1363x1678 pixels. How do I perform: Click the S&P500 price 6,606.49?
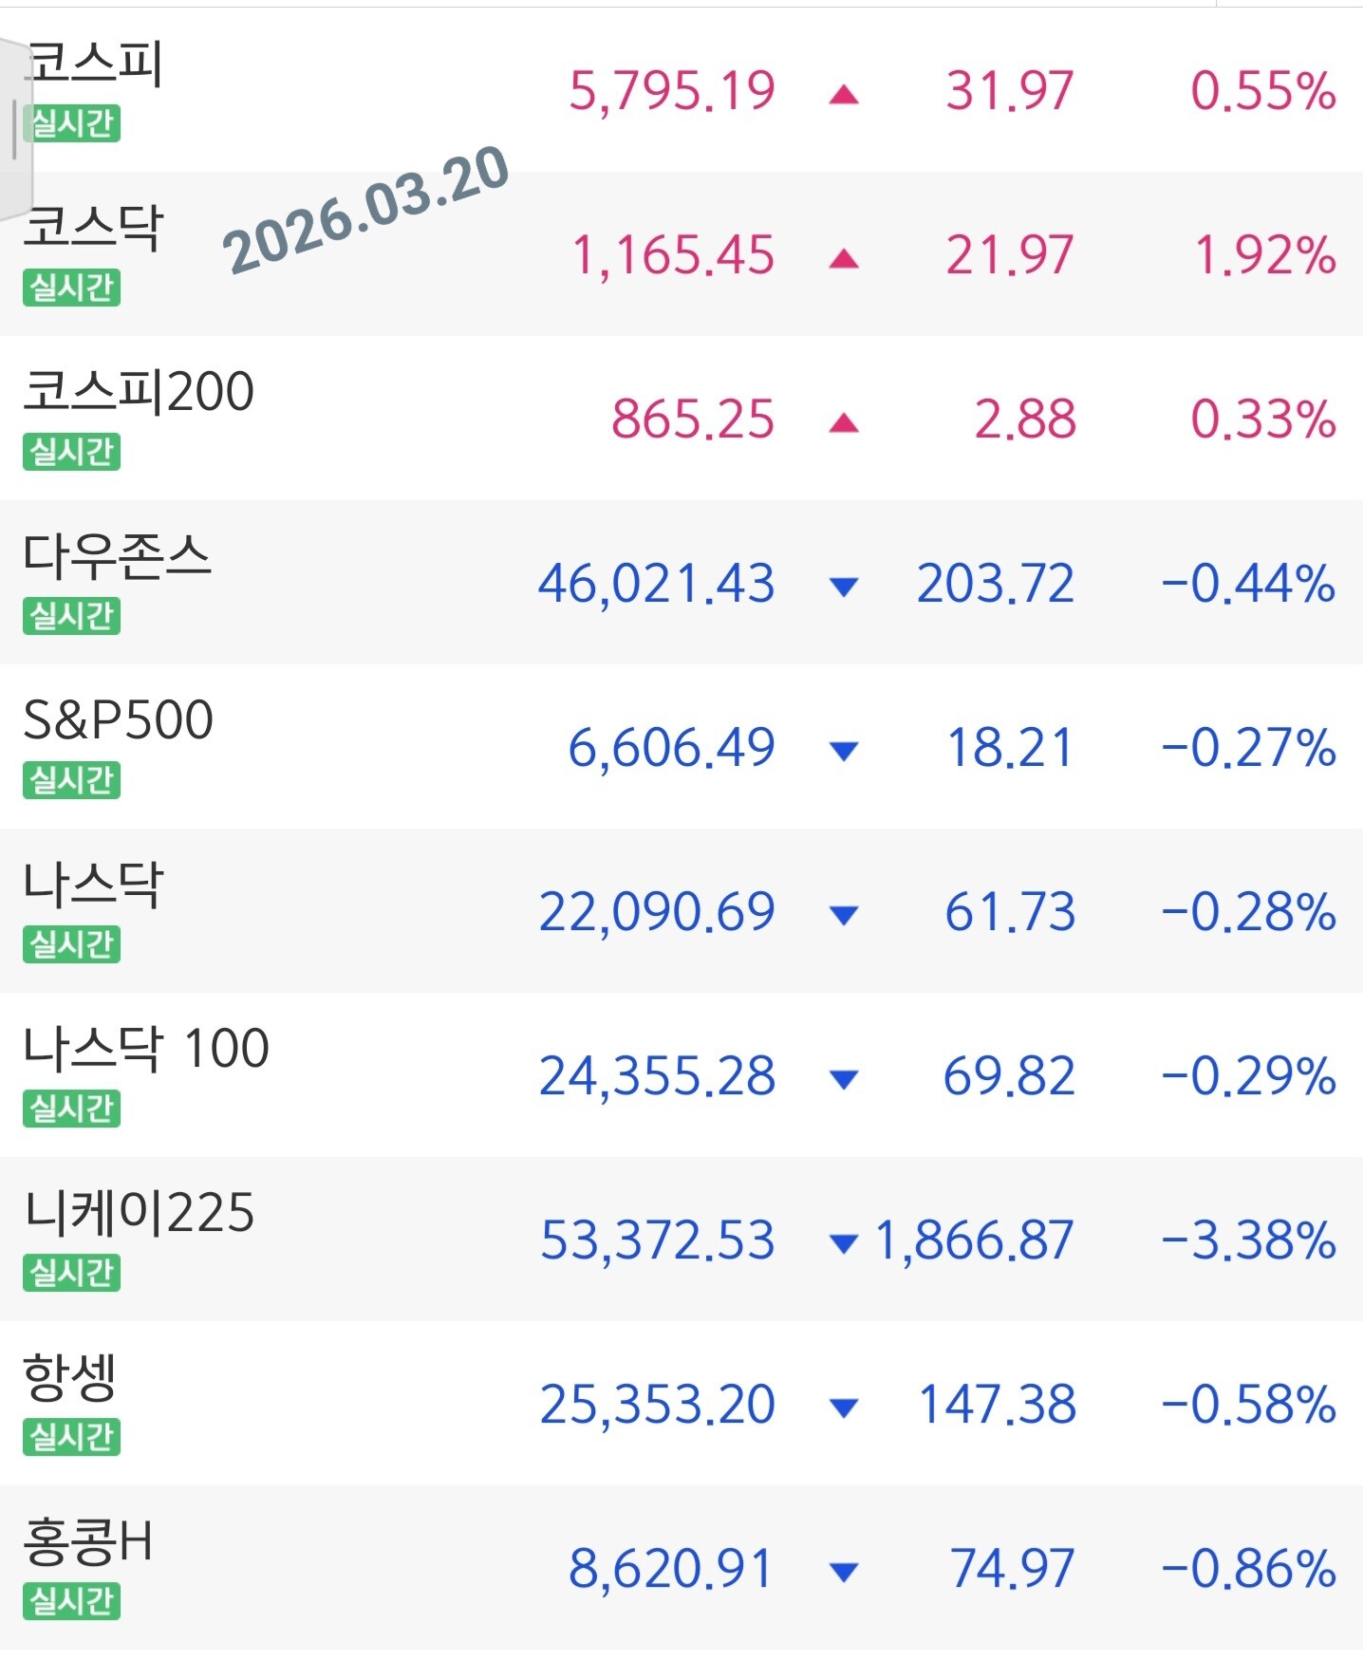coord(671,748)
